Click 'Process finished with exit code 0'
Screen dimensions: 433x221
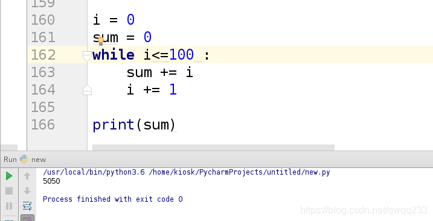(113, 199)
